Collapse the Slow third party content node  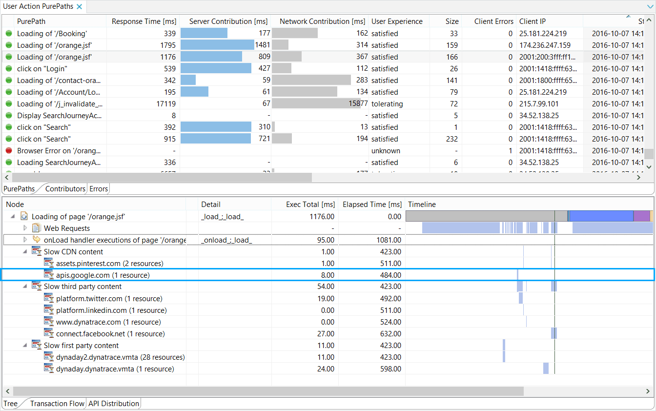tap(24, 287)
